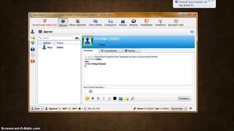Open Каналы channels section
The width and height of the screenshot is (234, 131).
point(123,23)
